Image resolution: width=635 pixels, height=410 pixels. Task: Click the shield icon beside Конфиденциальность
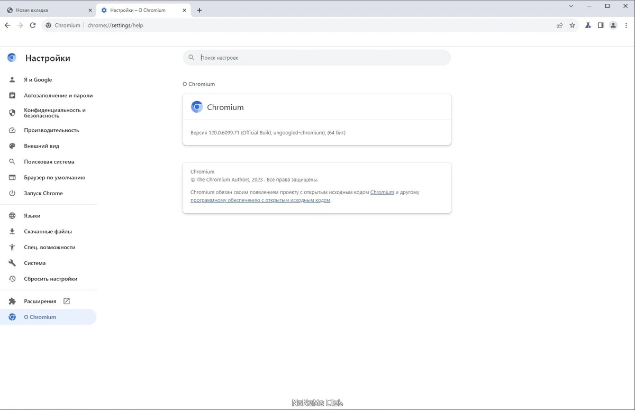click(x=12, y=113)
